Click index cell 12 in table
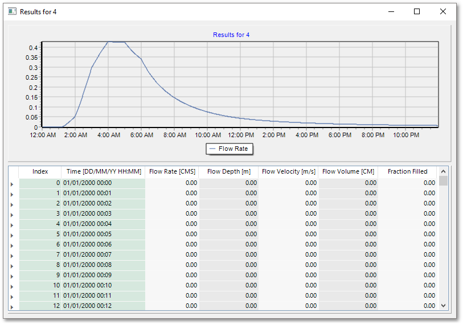 click(40, 306)
